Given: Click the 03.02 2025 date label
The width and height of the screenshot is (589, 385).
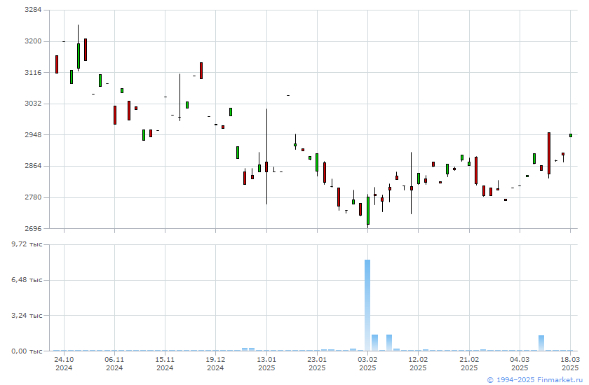Looking at the screenshot, I should (x=367, y=363).
